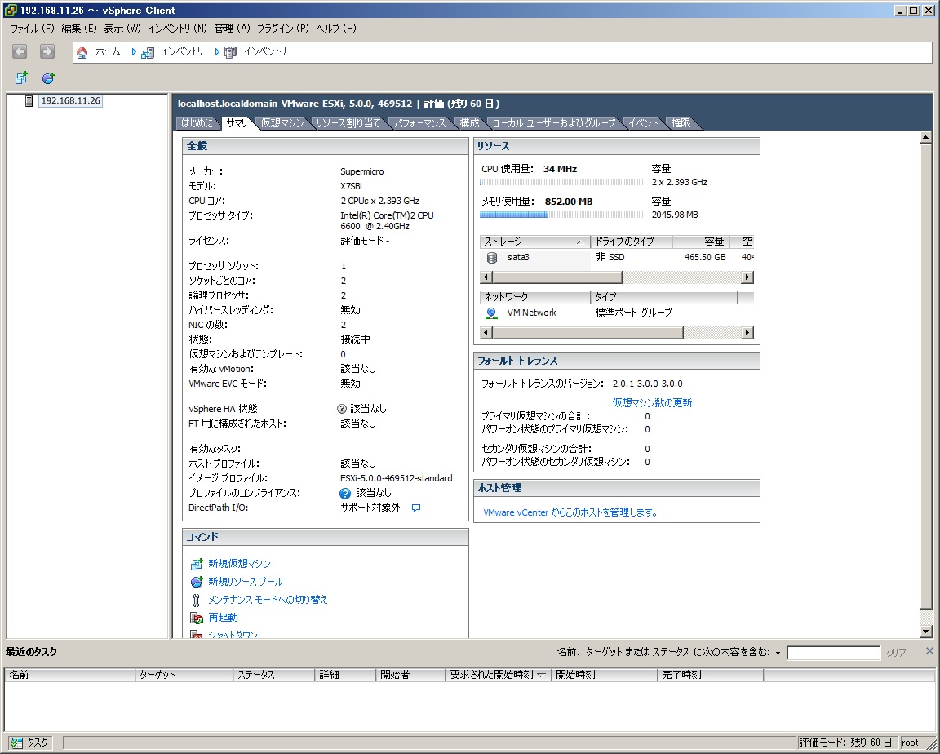Switch to the 構成 tab
The height and width of the screenshot is (754, 940).
click(469, 123)
